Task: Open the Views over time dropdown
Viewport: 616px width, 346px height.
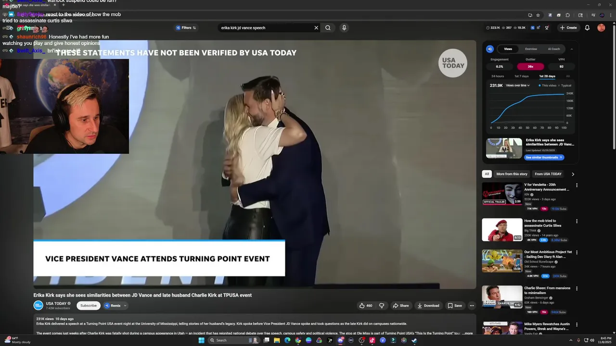Action: pos(518,86)
